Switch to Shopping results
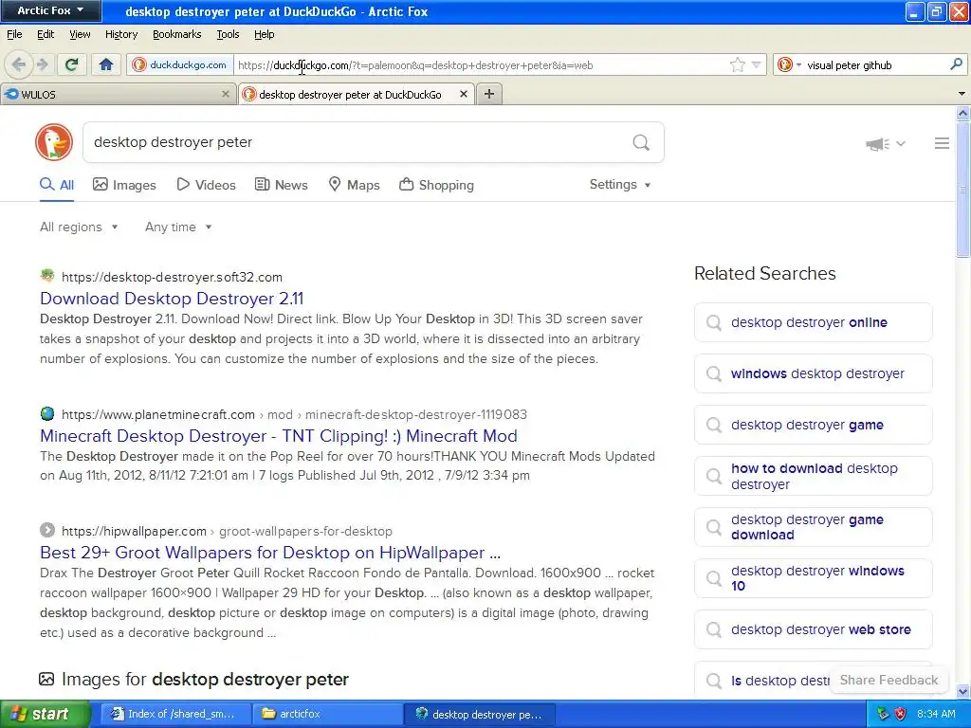The image size is (971, 728). coord(436,185)
